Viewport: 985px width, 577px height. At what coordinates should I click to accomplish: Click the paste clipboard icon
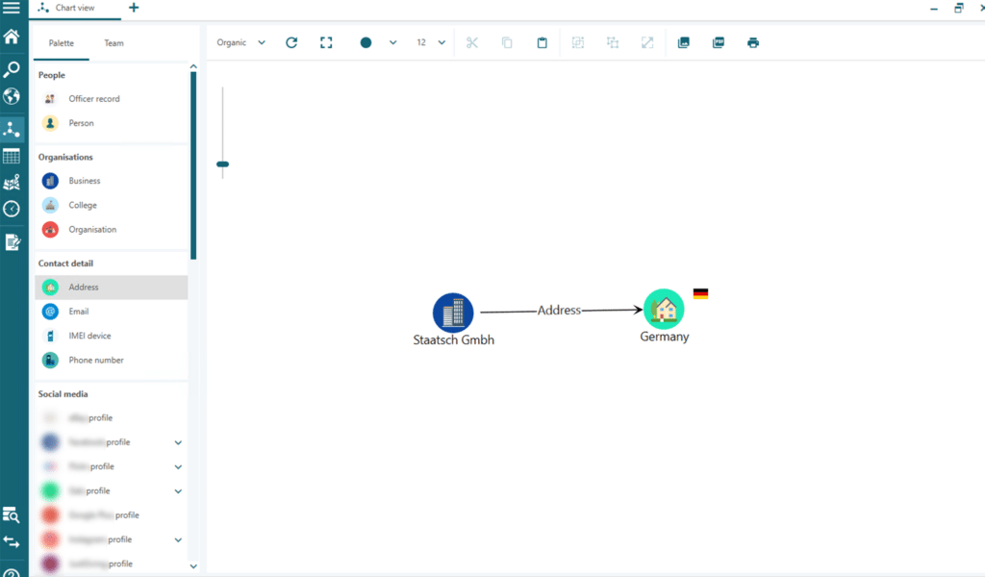click(x=543, y=42)
